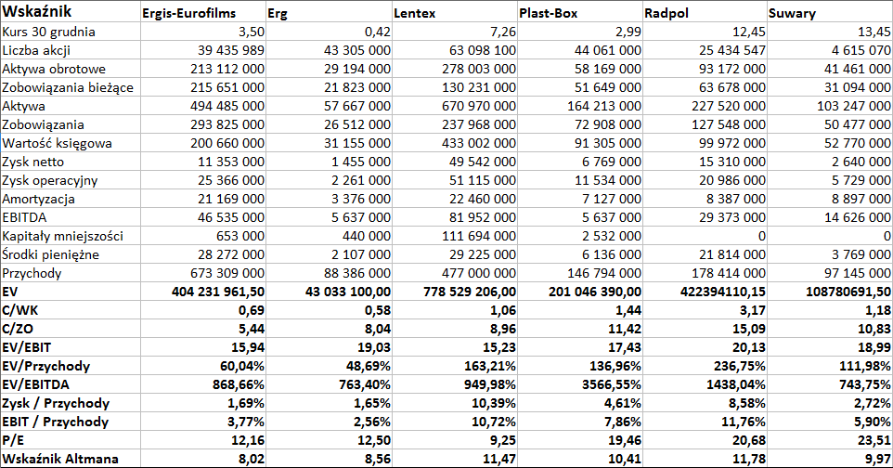The image size is (893, 468).
Task: Select Erg share price 0,42
Action: click(x=330, y=32)
